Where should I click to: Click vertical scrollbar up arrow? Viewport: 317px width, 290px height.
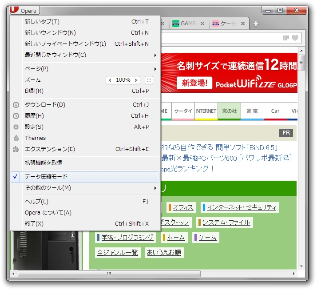(301, 51)
